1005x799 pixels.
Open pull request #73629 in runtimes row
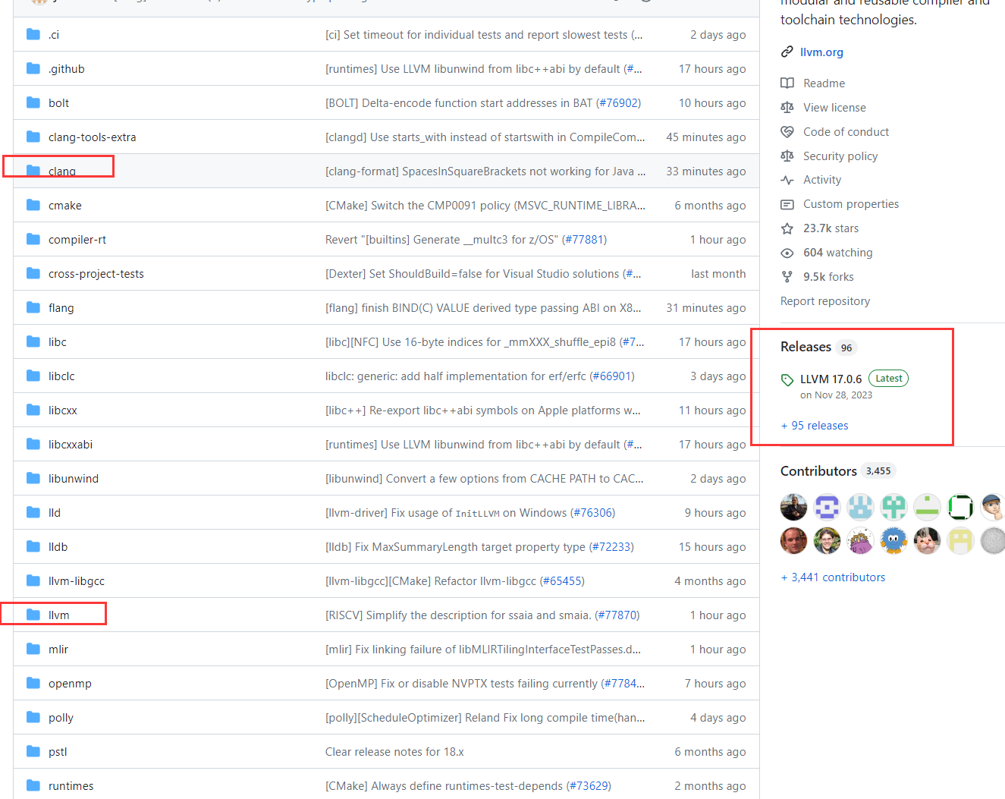click(x=589, y=785)
